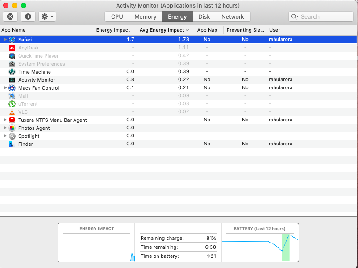Select the Finder row name

25,144
